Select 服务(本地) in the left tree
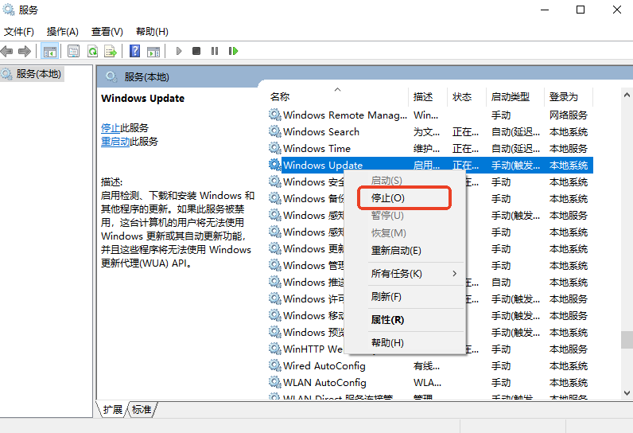The image size is (633, 433). coord(38,73)
